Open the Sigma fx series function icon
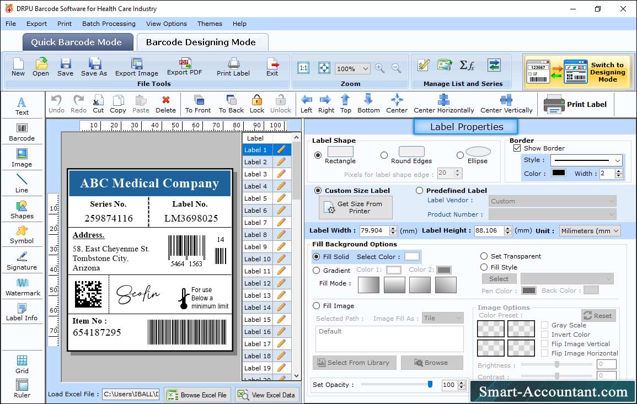637x404 pixels. tap(467, 65)
